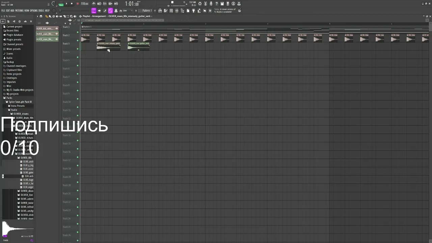Open the TOOLS menu
The image size is (432, 243).
click(x=41, y=10)
